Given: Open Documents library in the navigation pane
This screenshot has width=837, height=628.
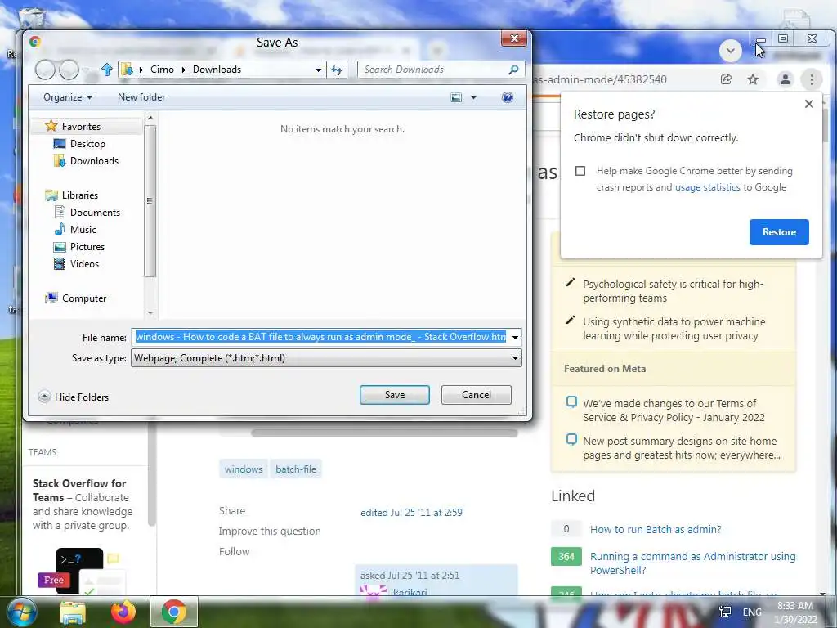Looking at the screenshot, I should pos(95,213).
